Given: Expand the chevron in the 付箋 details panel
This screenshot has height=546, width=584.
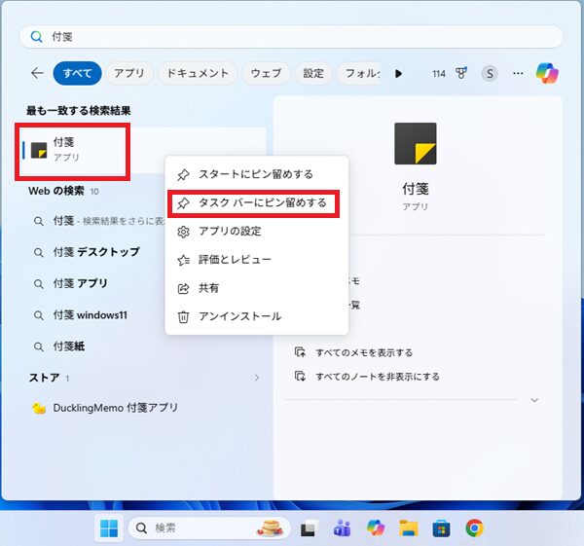Looking at the screenshot, I should click(x=533, y=400).
